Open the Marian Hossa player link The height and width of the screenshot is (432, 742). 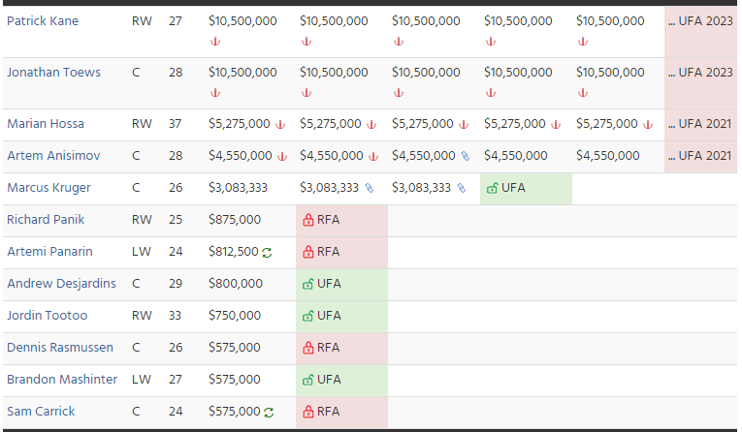46,124
